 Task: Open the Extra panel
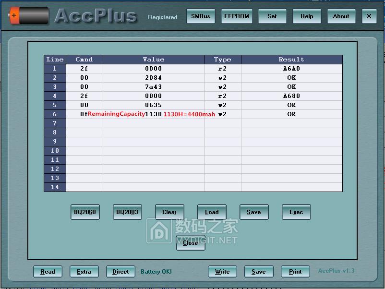[84, 272]
